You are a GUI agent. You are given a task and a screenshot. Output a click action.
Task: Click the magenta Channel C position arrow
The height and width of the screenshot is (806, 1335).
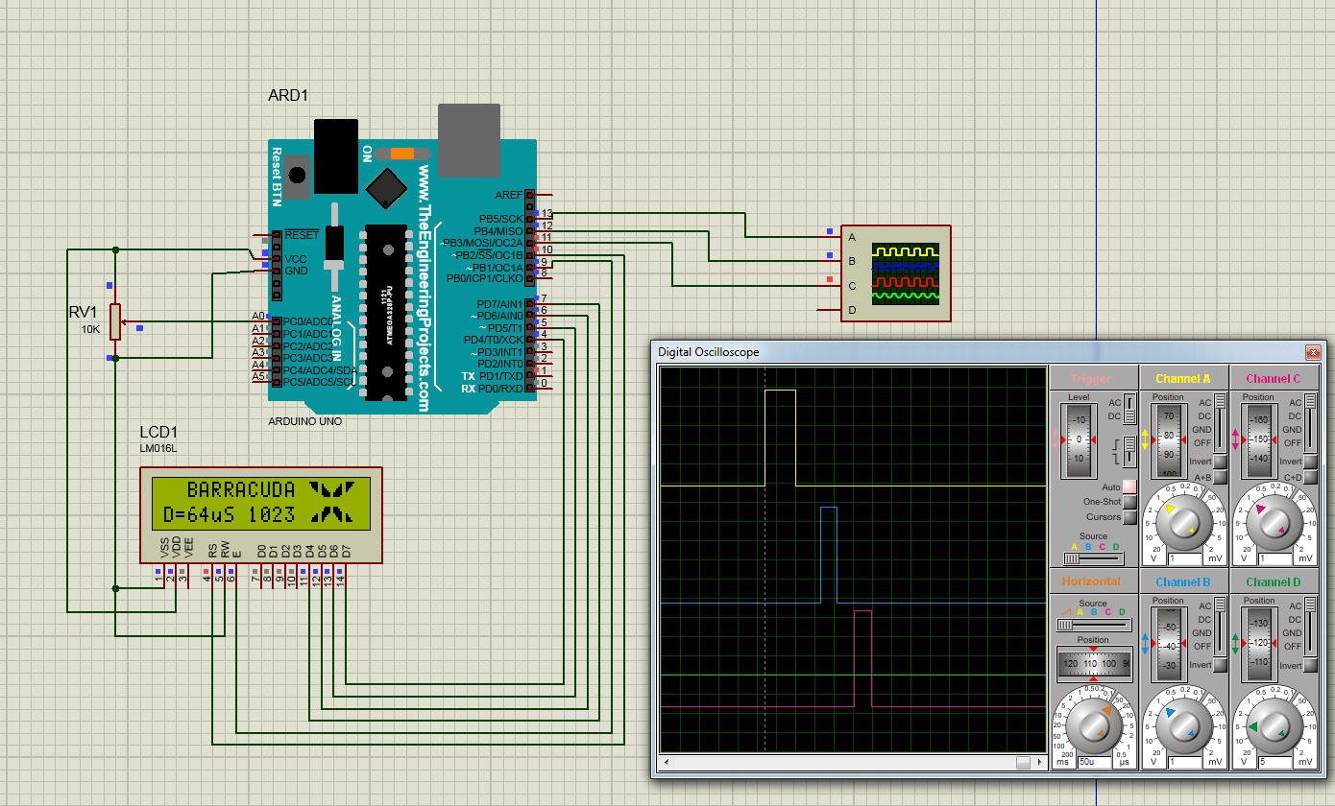coord(1235,439)
